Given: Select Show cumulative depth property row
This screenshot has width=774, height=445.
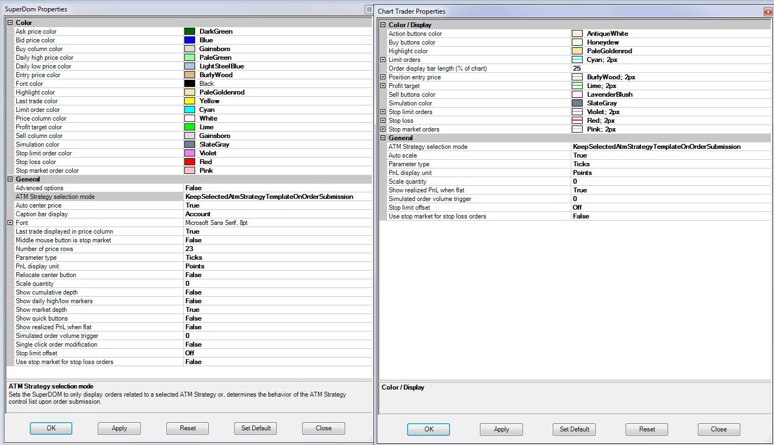Looking at the screenshot, I should pyautogui.click(x=192, y=292).
